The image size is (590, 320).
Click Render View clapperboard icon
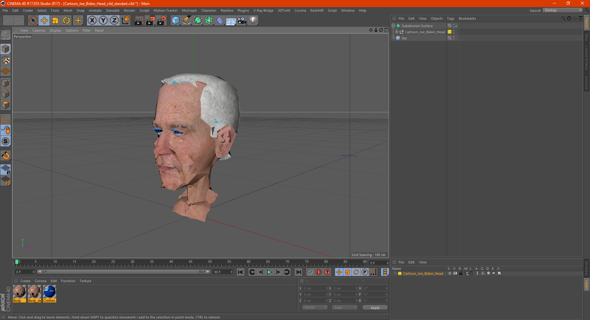click(x=139, y=21)
